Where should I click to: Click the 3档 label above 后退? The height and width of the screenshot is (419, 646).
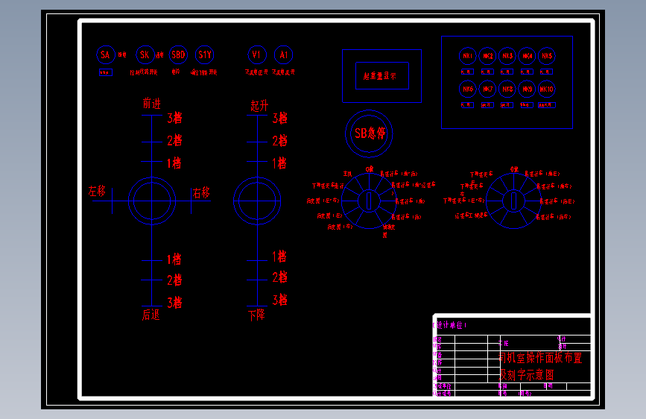(x=174, y=303)
